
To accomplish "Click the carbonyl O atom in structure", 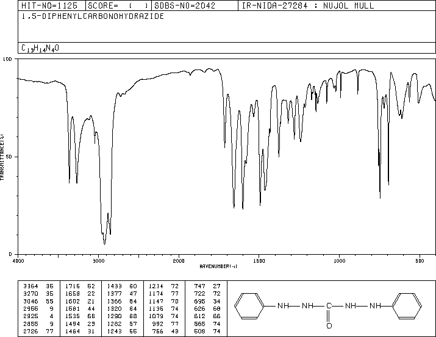I will click(x=329, y=325).
